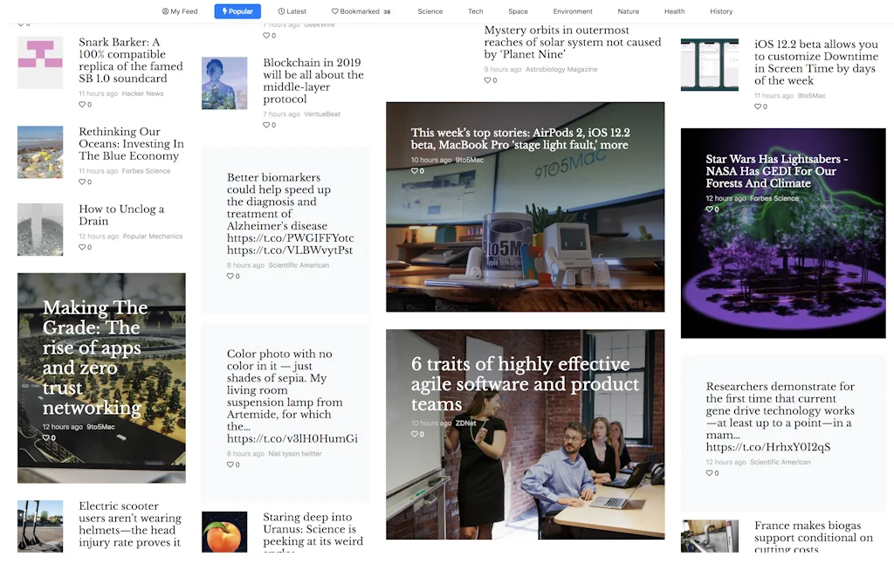Click Scientific American source under gene drive

781,462
